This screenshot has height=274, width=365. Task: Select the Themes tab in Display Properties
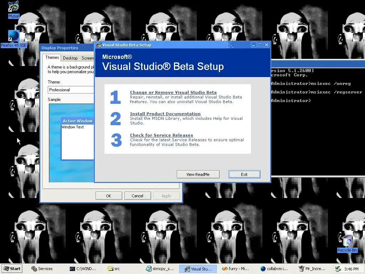[x=52, y=57]
